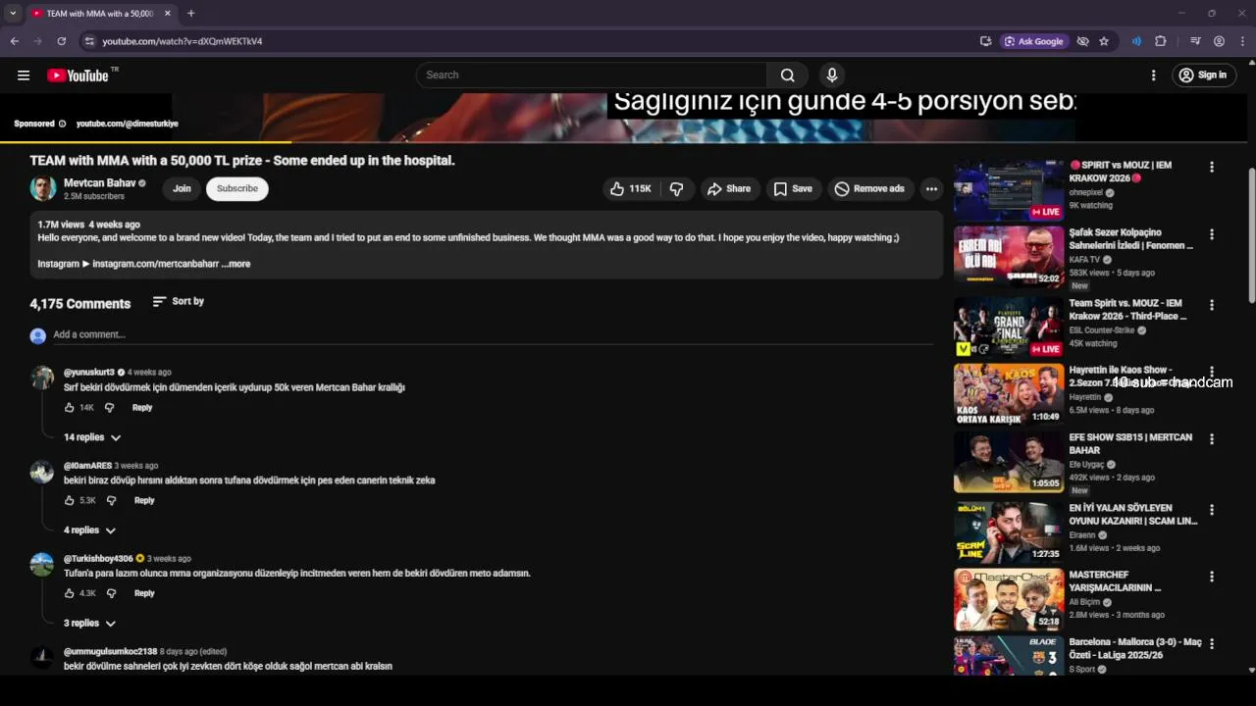Join the Mevtcan Bahav channel membership
Image resolution: width=1256 pixels, height=706 pixels.
click(182, 188)
